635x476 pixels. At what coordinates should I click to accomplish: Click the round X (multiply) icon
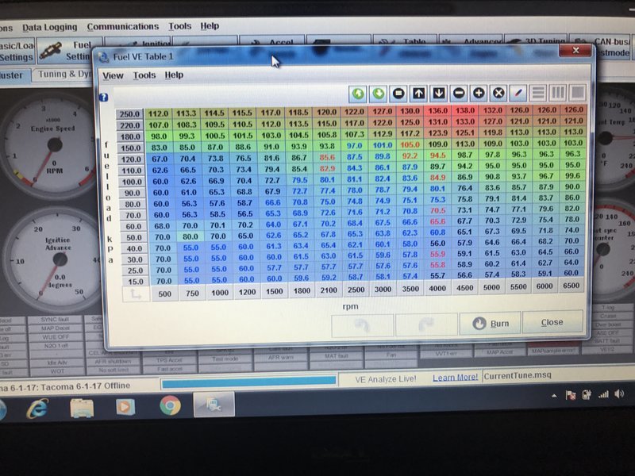click(x=498, y=93)
